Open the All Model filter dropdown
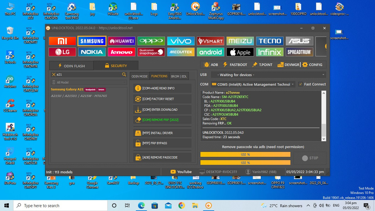Screen dimensions: 375x211 [x=89, y=82]
